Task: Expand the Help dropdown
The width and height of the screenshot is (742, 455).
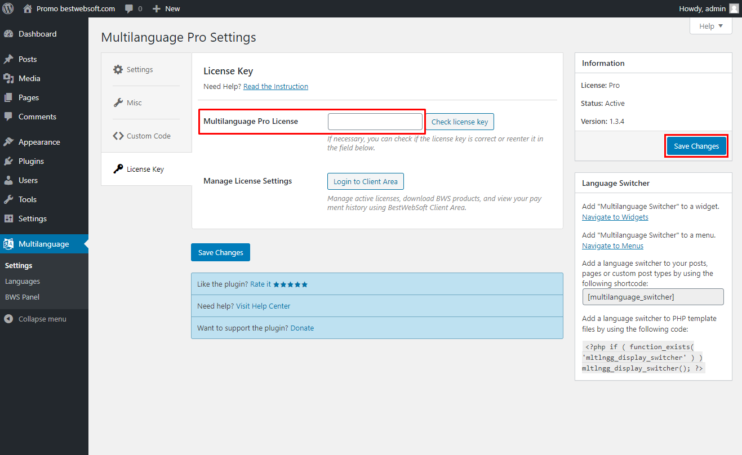Action: tap(711, 26)
